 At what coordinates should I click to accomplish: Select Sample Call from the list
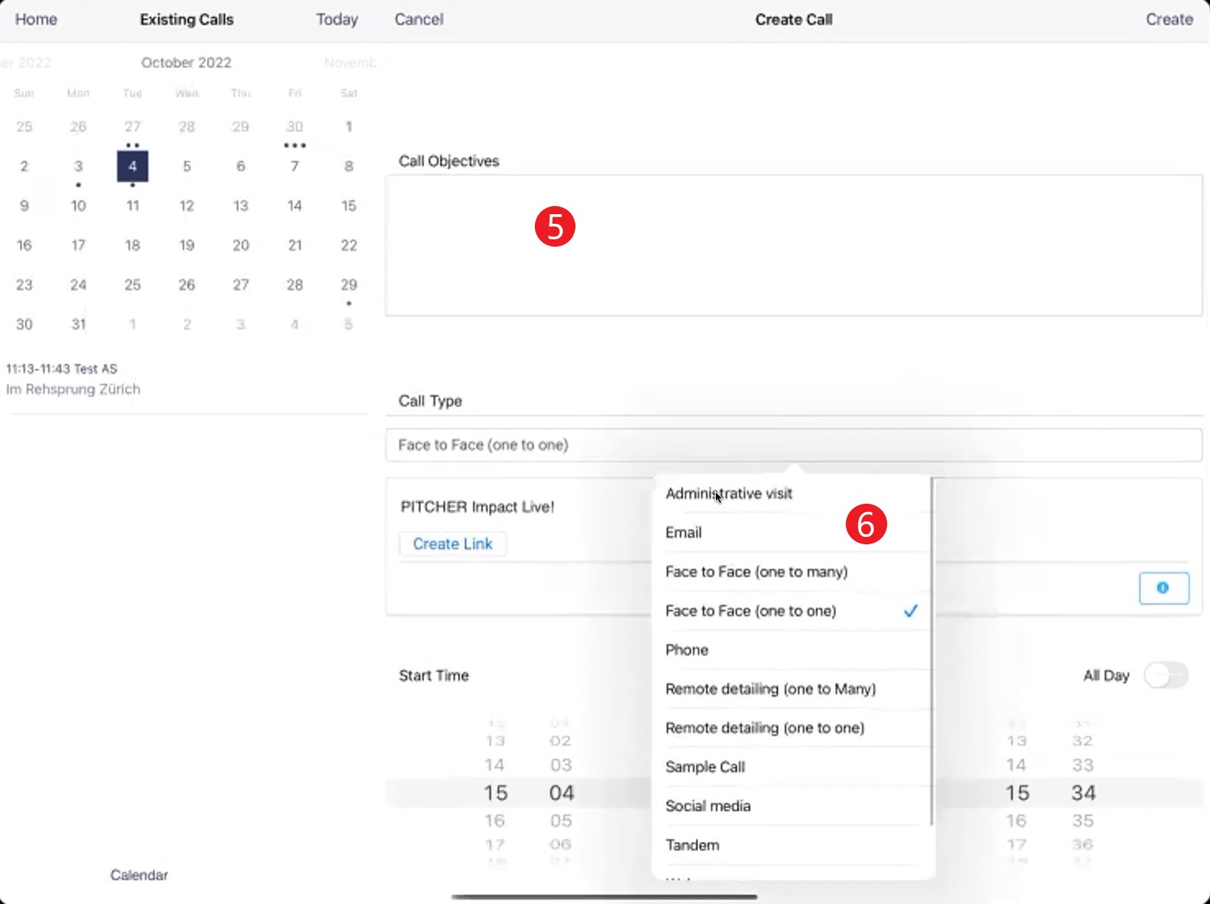pos(705,767)
